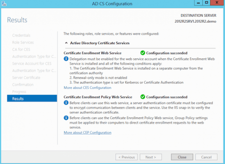Click the Cancel button

click(206, 157)
